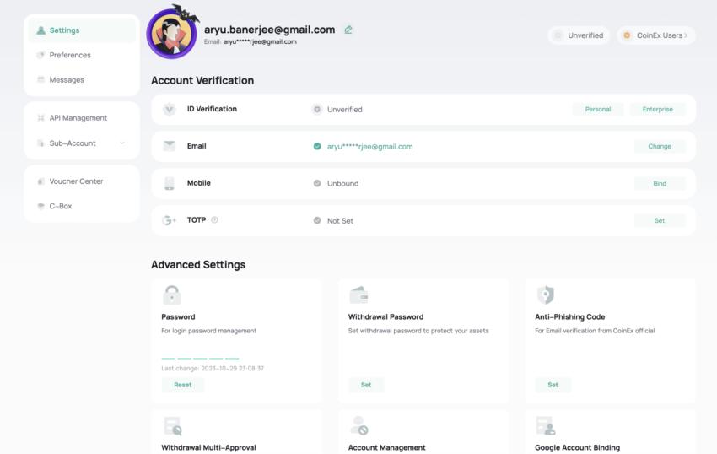Click 'Withdrawal Multi-Approval' card title
The width and height of the screenshot is (717, 454).
click(x=208, y=447)
